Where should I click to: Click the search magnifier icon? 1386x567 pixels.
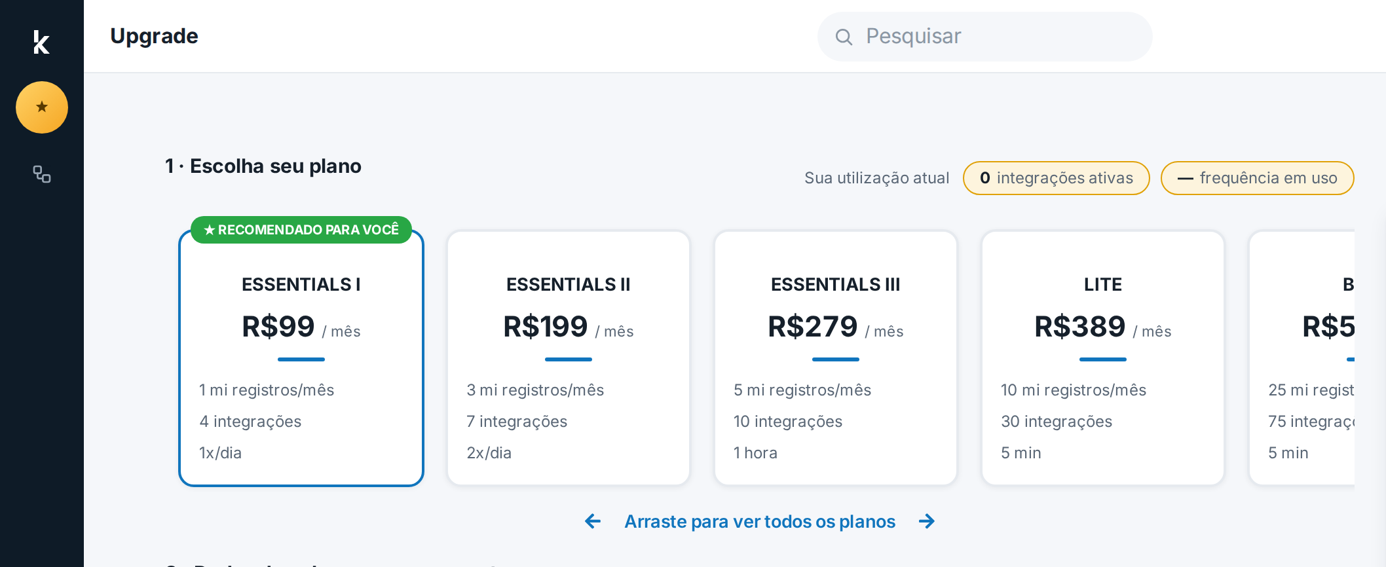point(844,37)
